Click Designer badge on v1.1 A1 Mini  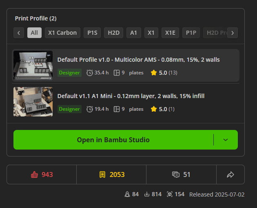click(69, 109)
